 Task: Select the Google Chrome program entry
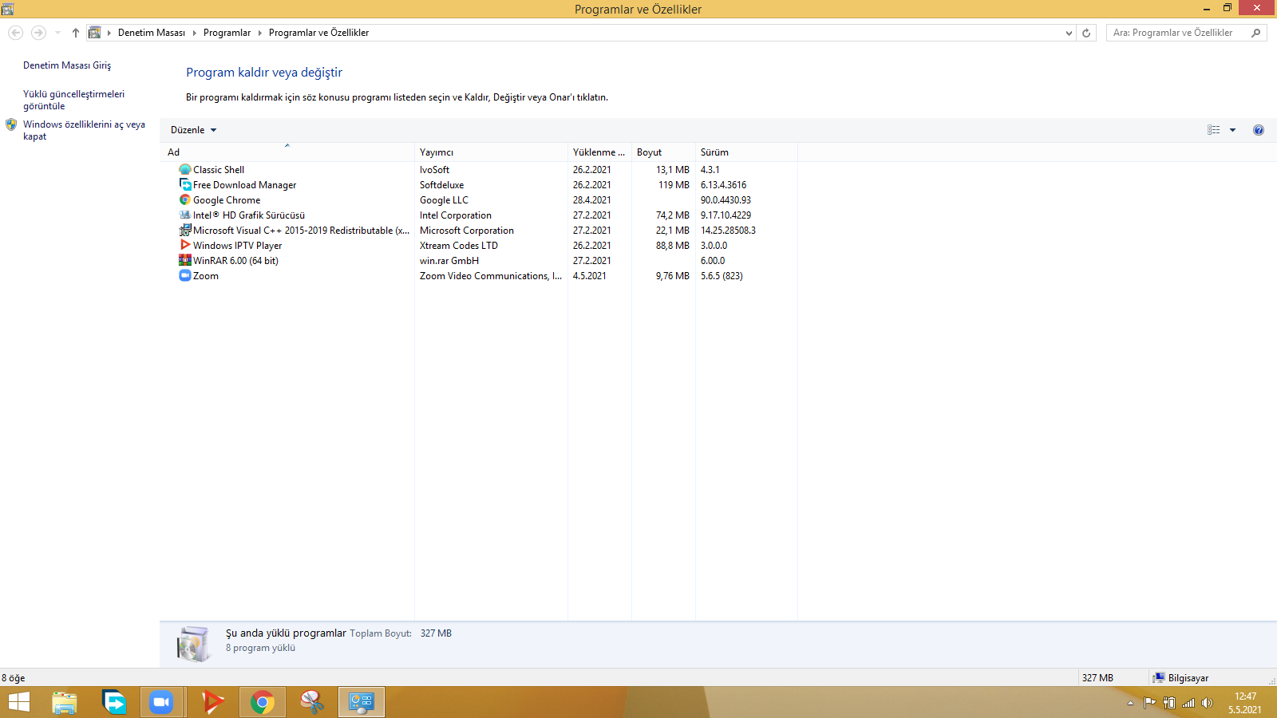click(227, 200)
